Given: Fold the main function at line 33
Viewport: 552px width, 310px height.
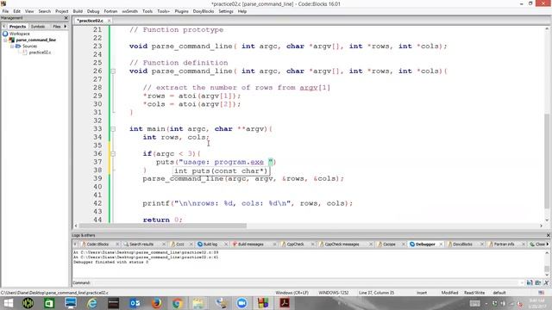Looking at the screenshot, I should click(x=113, y=129).
